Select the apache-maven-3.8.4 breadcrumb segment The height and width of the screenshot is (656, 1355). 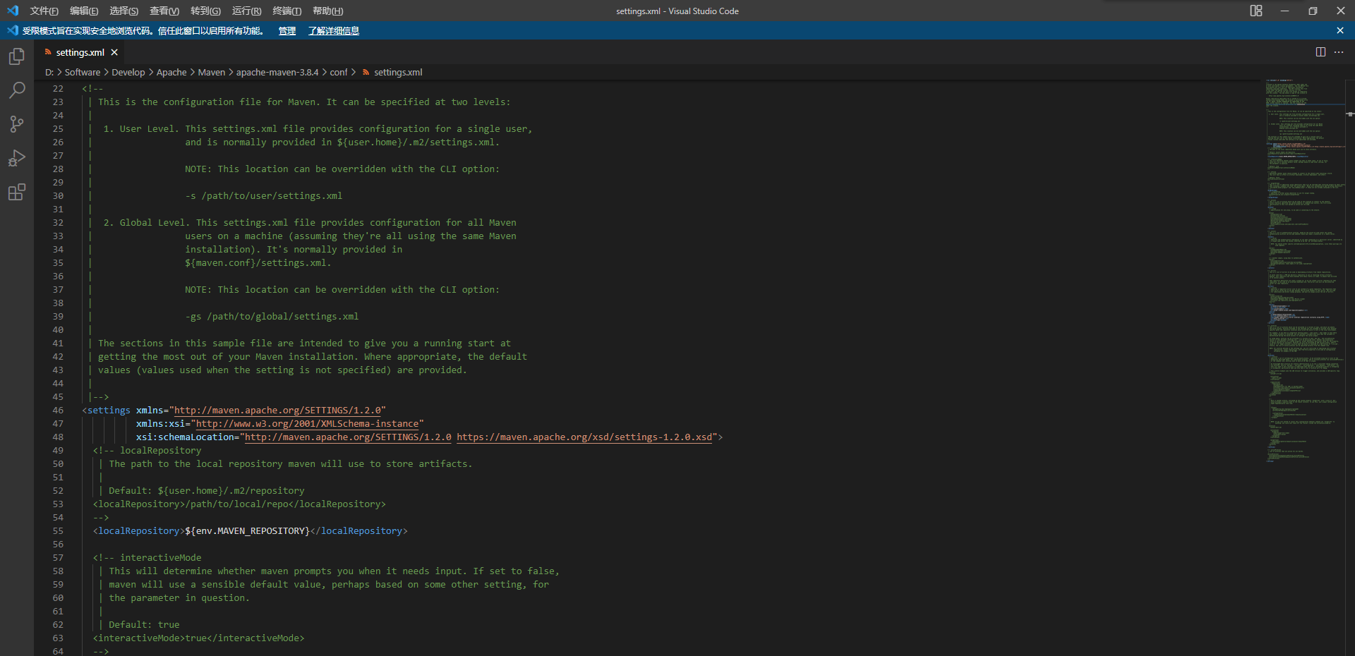277,72
